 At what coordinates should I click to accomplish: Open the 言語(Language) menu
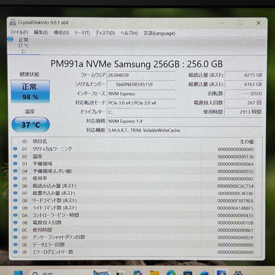[159, 33]
